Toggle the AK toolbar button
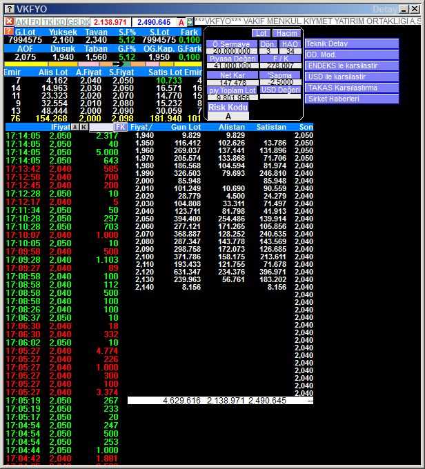Image resolution: width=425 pixels, height=469 pixels. tap(21, 22)
